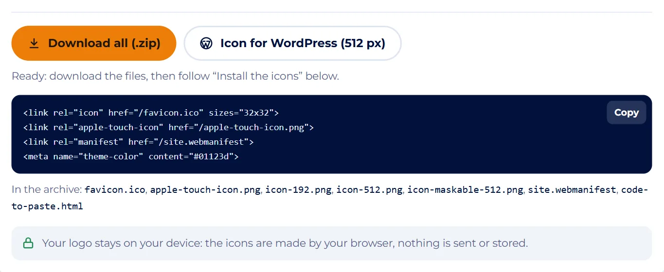Click icon-maskable-512.png in the archive list
Image resolution: width=664 pixels, height=272 pixels.
(465, 189)
